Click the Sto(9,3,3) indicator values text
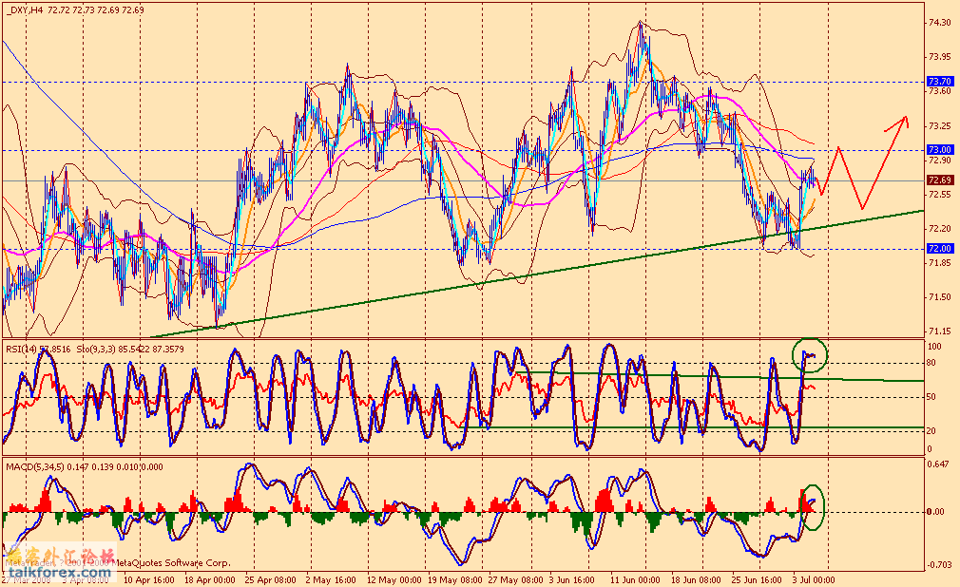 pos(130,350)
